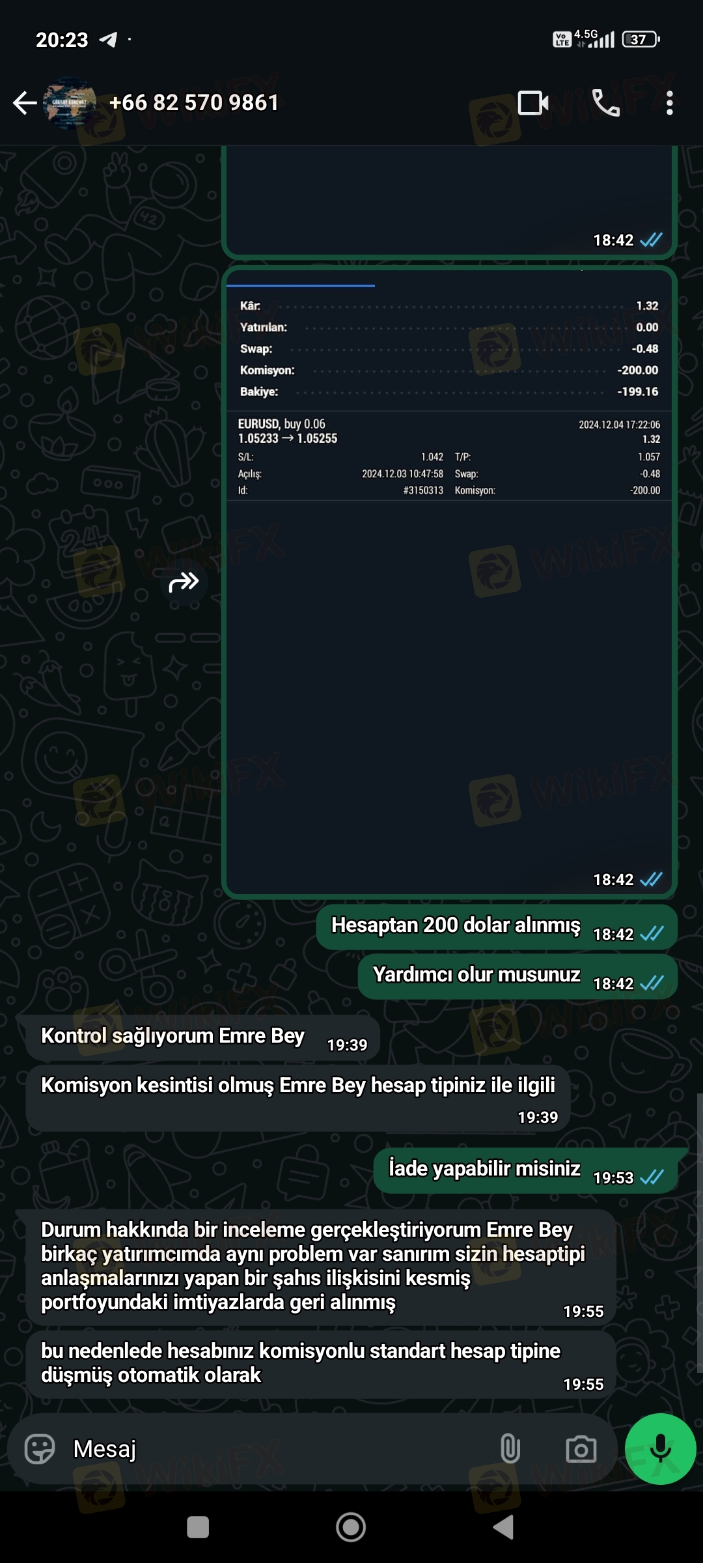Open the camera from message bar
This screenshot has width=703, height=1563.
pos(581,1449)
